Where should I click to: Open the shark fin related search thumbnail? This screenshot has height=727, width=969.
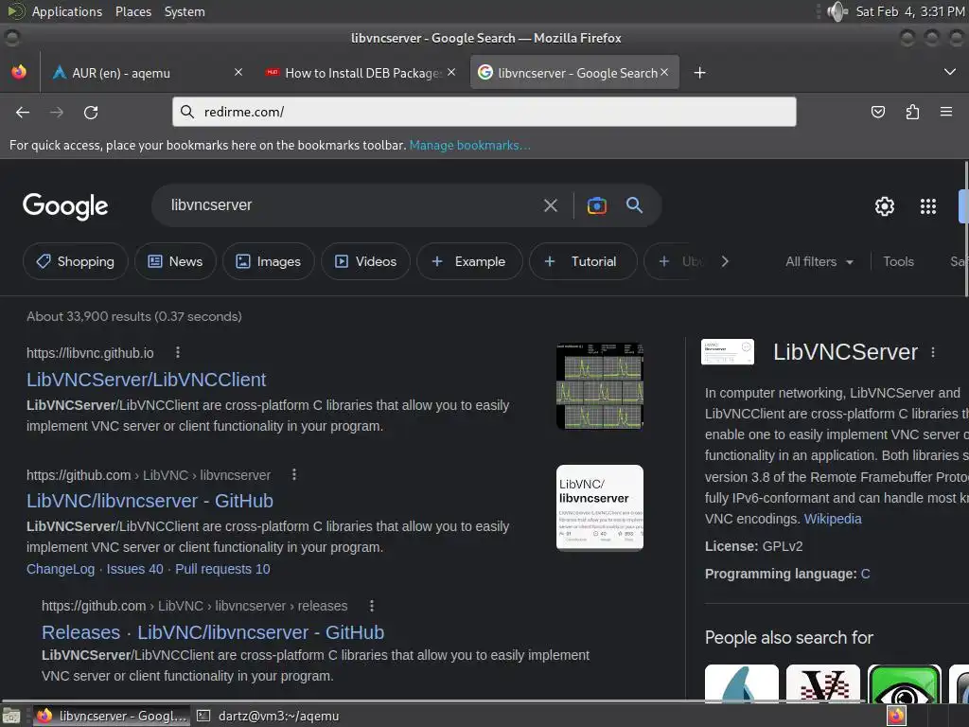742,683
